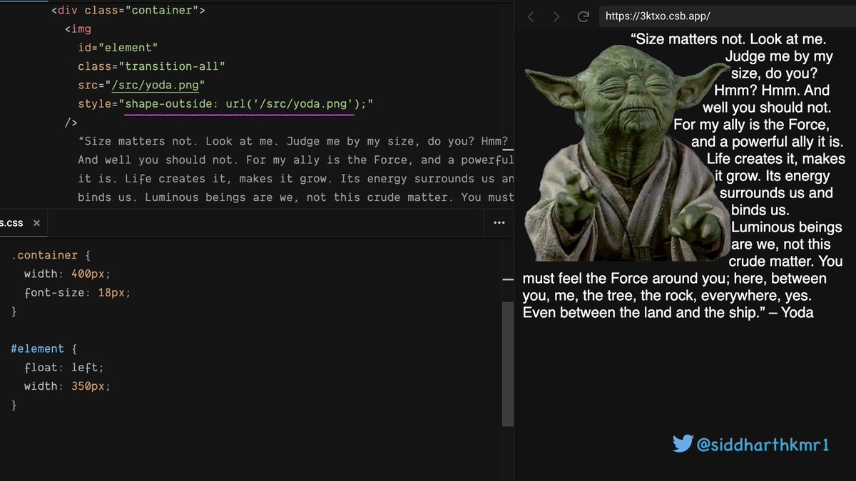Click the .container selector in CSS
This screenshot has width=856, height=481.
[x=44, y=255]
